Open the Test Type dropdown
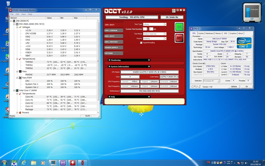The height and width of the screenshot is (166, 265). coord(165,24)
